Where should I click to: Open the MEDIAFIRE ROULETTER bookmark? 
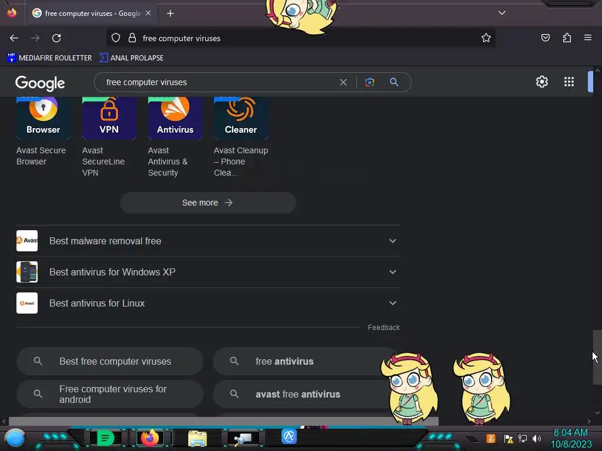point(49,58)
